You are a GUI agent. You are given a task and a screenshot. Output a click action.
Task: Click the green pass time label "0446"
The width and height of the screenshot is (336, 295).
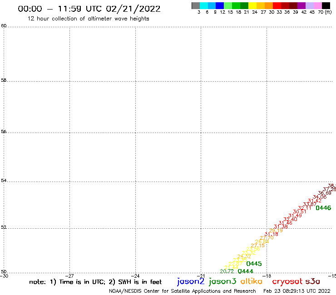click(323, 208)
